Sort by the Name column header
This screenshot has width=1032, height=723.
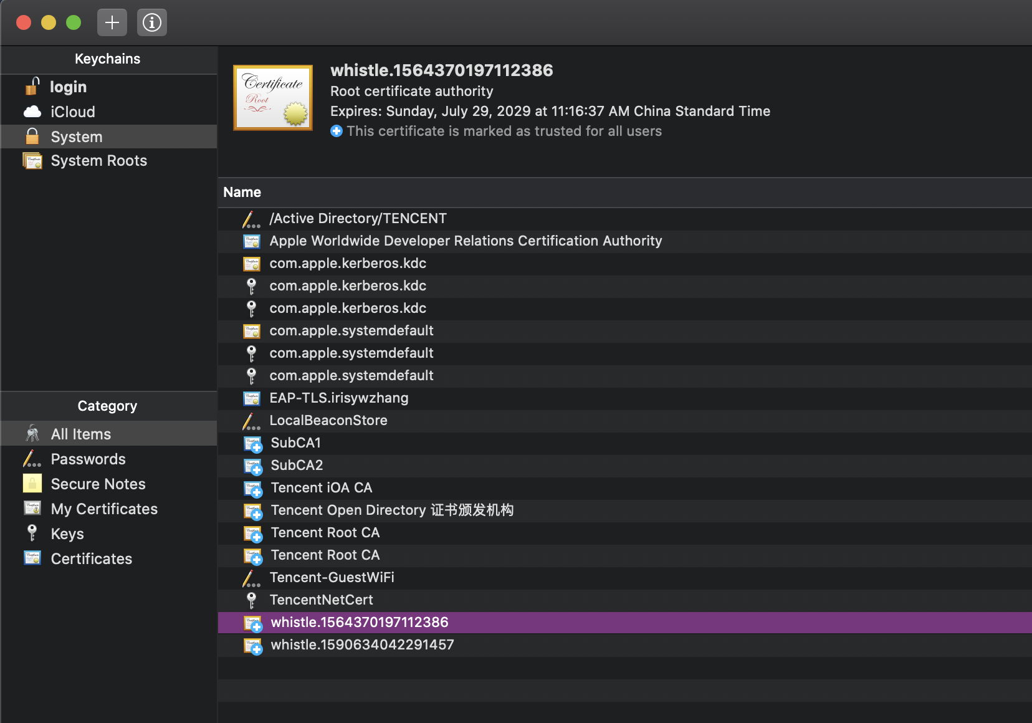point(242,193)
